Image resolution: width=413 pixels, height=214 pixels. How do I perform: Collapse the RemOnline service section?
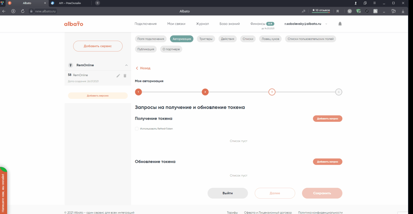coord(126,65)
